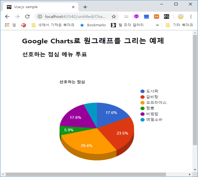The width and height of the screenshot is (198, 177).
Task: Click the horizontal scrollbar left arrow
Action: [3, 174]
